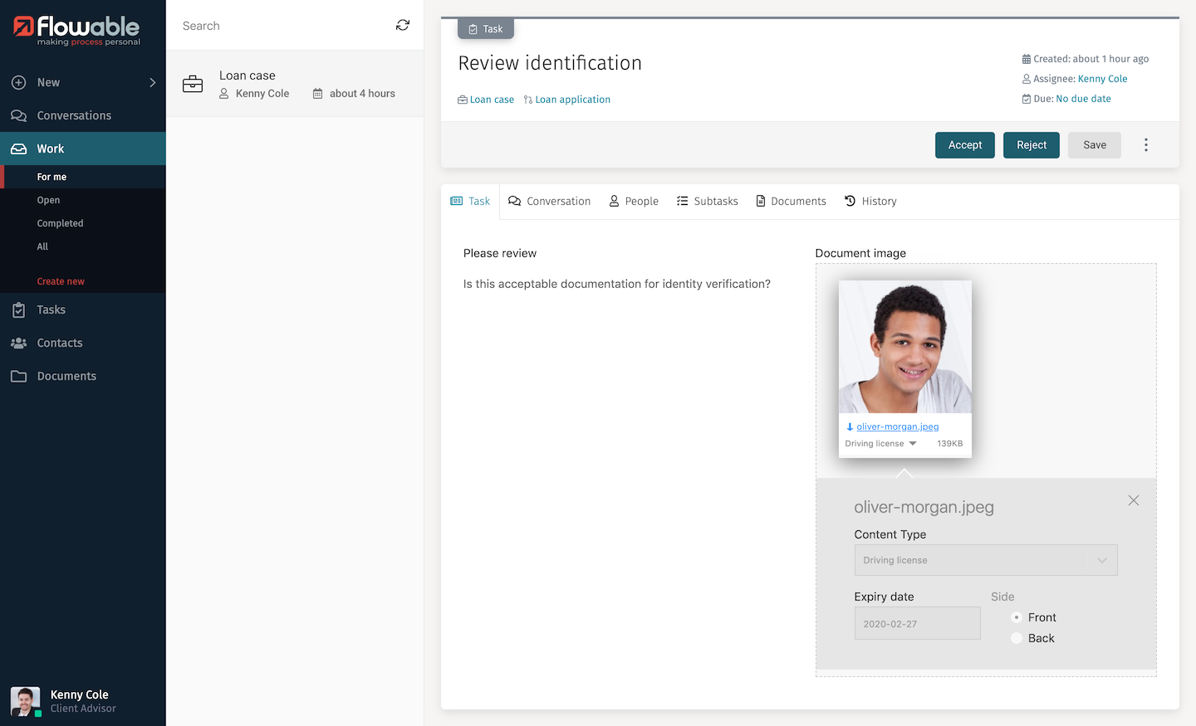Screen dimensions: 1196x726
Task: Open the three-dot more actions menu
Action: (1145, 145)
